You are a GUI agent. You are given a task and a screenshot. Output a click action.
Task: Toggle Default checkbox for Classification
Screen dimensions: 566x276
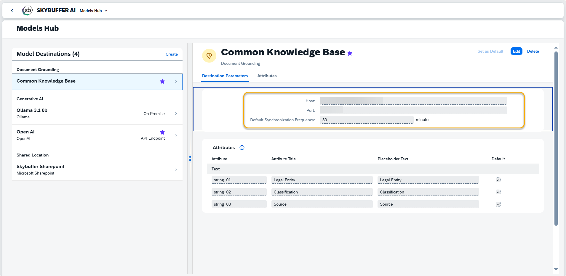point(498,192)
